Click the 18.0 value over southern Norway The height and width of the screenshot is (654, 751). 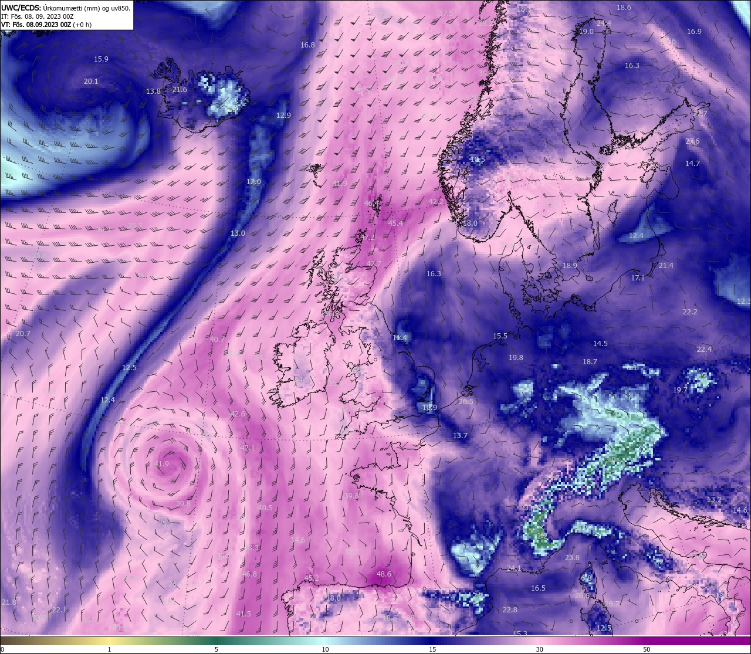coord(470,223)
